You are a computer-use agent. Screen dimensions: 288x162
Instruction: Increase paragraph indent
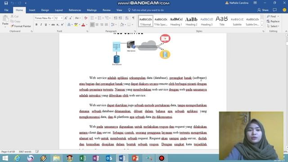(120, 18)
